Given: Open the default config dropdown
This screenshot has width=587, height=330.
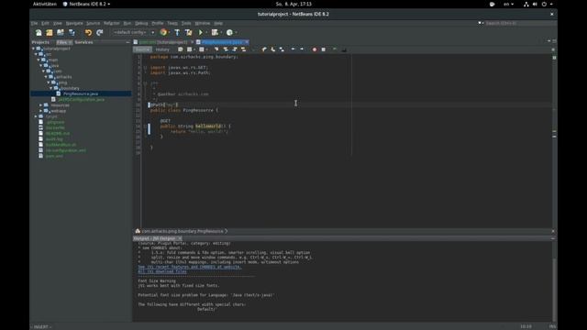Looking at the screenshot, I should tap(134, 33).
